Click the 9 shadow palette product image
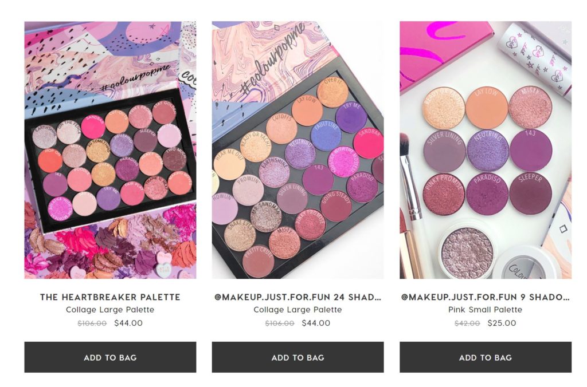The width and height of the screenshot is (587, 387). pyautogui.click(x=486, y=150)
